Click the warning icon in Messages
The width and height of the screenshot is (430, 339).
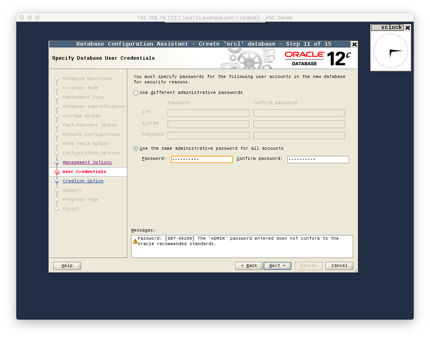click(135, 241)
